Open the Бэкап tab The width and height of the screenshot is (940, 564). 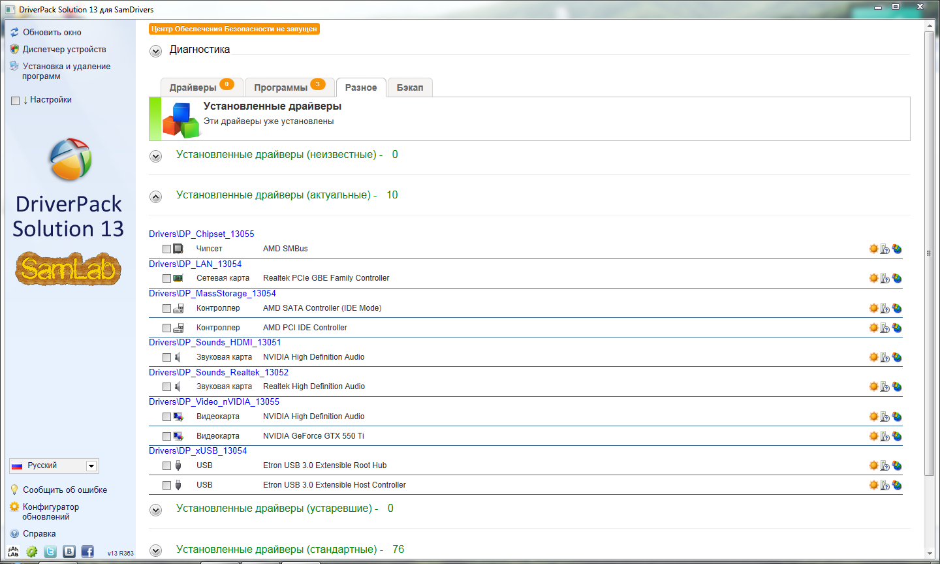tap(410, 87)
